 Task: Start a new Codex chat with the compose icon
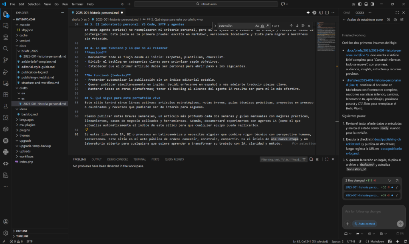(x=402, y=20)
